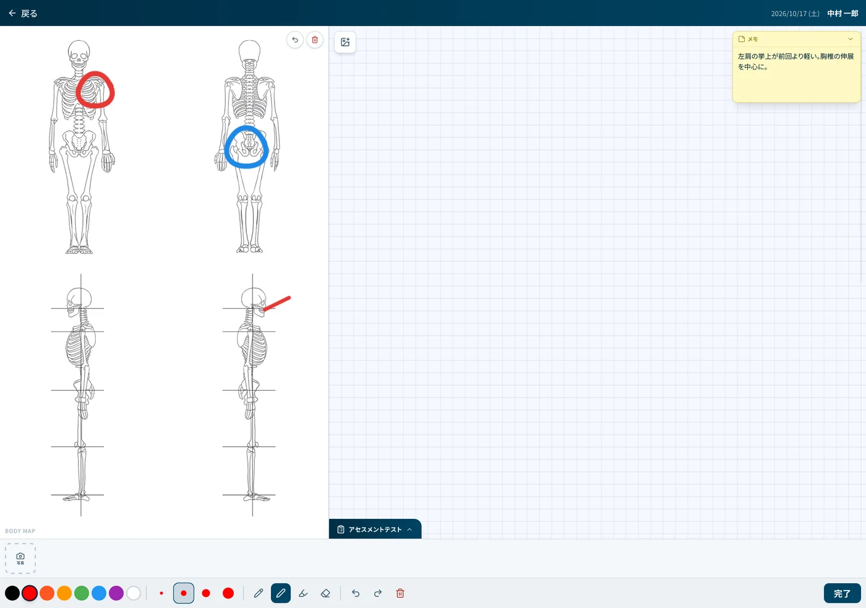Pick the amber orange color swatch
The height and width of the screenshot is (608, 866).
[x=64, y=593]
